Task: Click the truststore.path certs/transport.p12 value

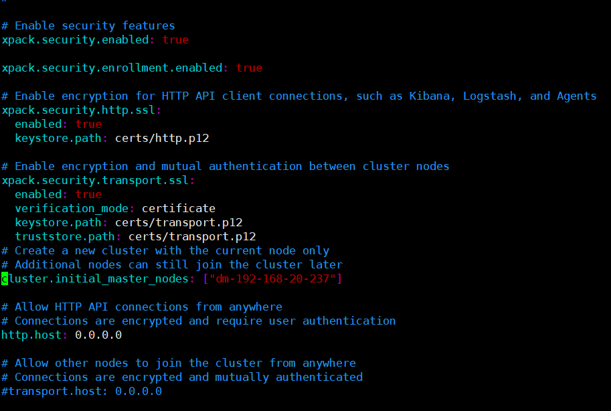Action: [192, 237]
